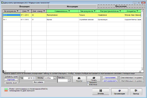
Task: Click the printer icon on Печать
Action: (94, 78)
